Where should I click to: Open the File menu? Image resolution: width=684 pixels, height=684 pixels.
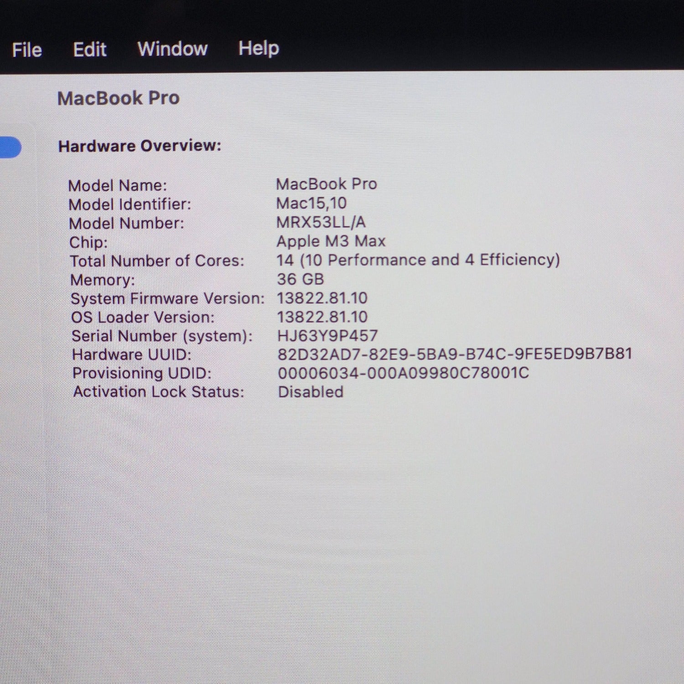pos(27,50)
